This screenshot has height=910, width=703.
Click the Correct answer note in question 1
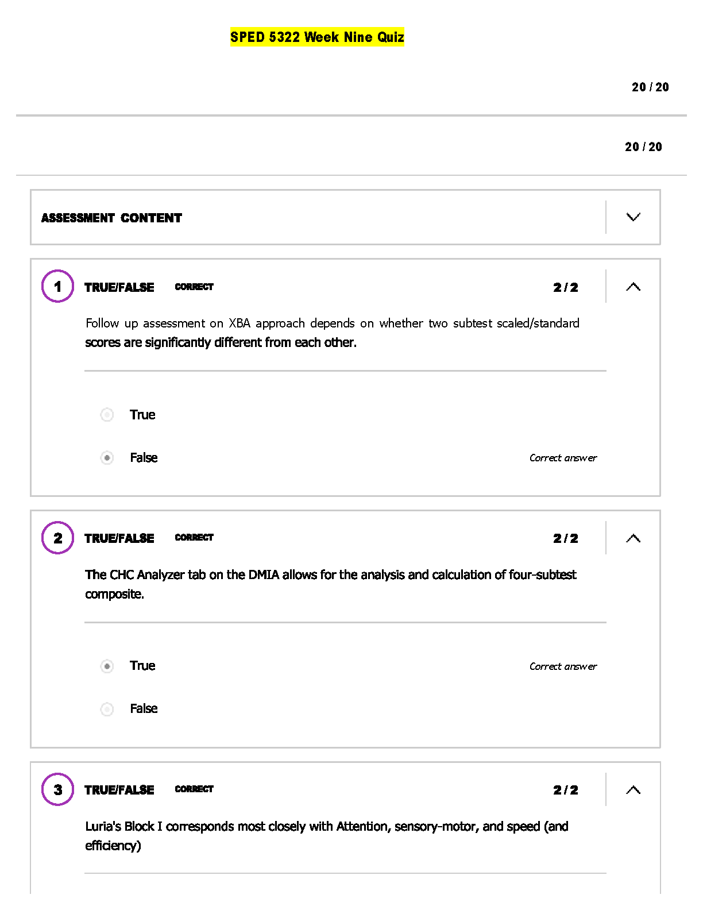tap(563, 458)
